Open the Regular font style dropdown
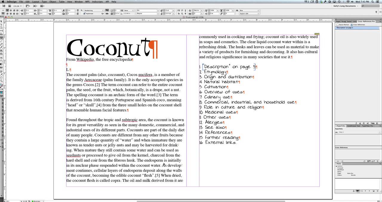382x202 pixels. (x=148, y=13)
